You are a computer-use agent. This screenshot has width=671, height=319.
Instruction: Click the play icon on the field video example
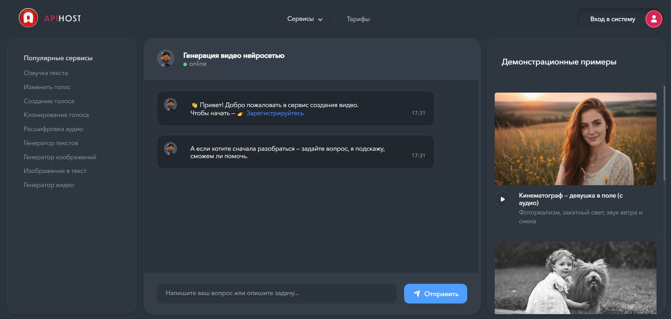coord(503,199)
